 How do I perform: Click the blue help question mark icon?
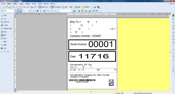coord(95,7)
